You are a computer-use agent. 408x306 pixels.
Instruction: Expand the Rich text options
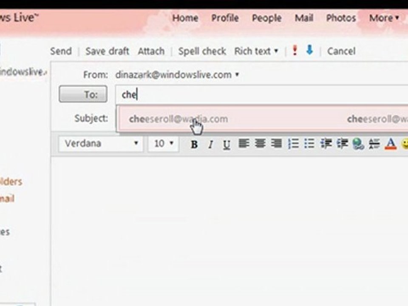[256, 51]
